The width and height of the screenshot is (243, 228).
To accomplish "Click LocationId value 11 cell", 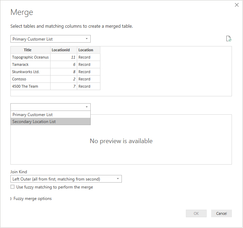I will tap(64, 57).
